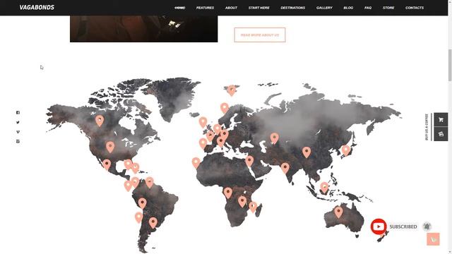Click the page vertical scrollbar thumb

[x=450, y=65]
